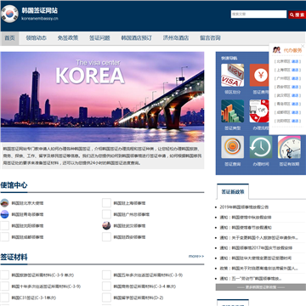Open 韩国驻华大使馆变更签证受理时间 notice
Screen dimensions: 306x306
256,258
